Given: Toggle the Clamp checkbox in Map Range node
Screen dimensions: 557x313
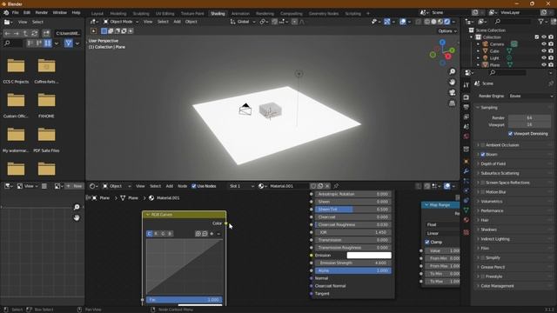Looking at the screenshot, I should pyautogui.click(x=427, y=242).
